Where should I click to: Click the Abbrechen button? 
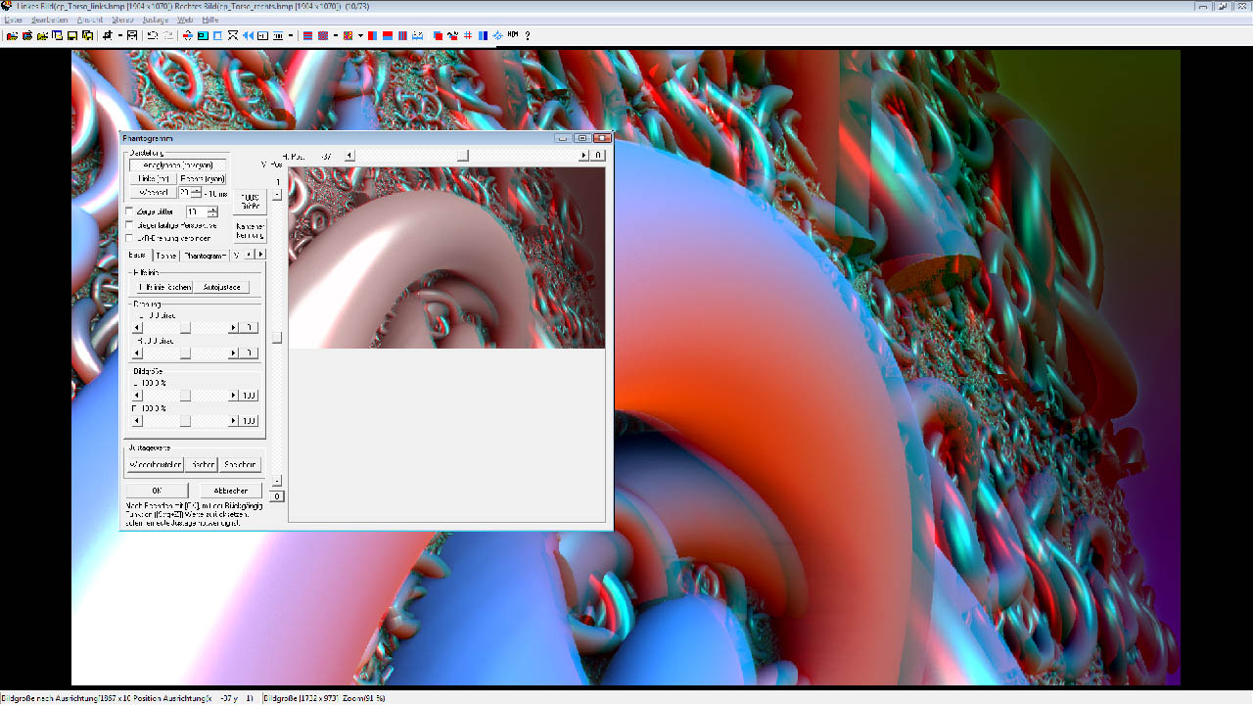tap(231, 491)
